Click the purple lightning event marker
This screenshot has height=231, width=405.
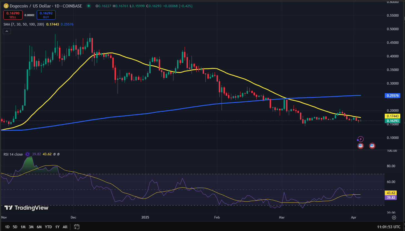coord(360,139)
